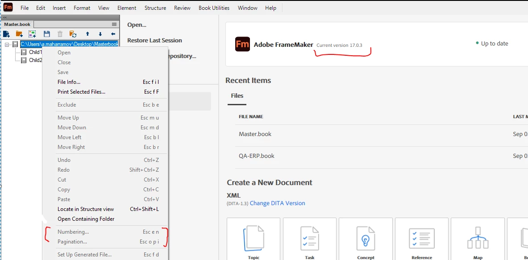
Task: Click the Add Group icon with colored squares
Action: tap(32, 34)
